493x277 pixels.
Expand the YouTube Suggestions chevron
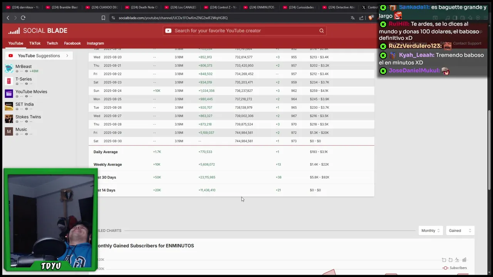pyautogui.click(x=67, y=56)
